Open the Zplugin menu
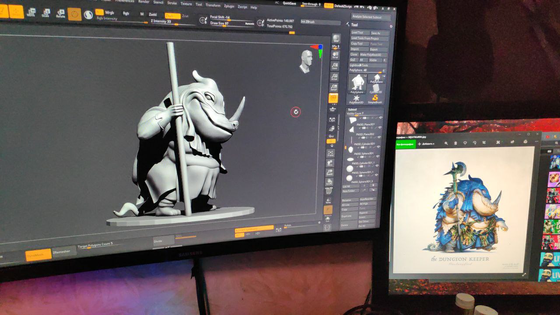 [229, 6]
